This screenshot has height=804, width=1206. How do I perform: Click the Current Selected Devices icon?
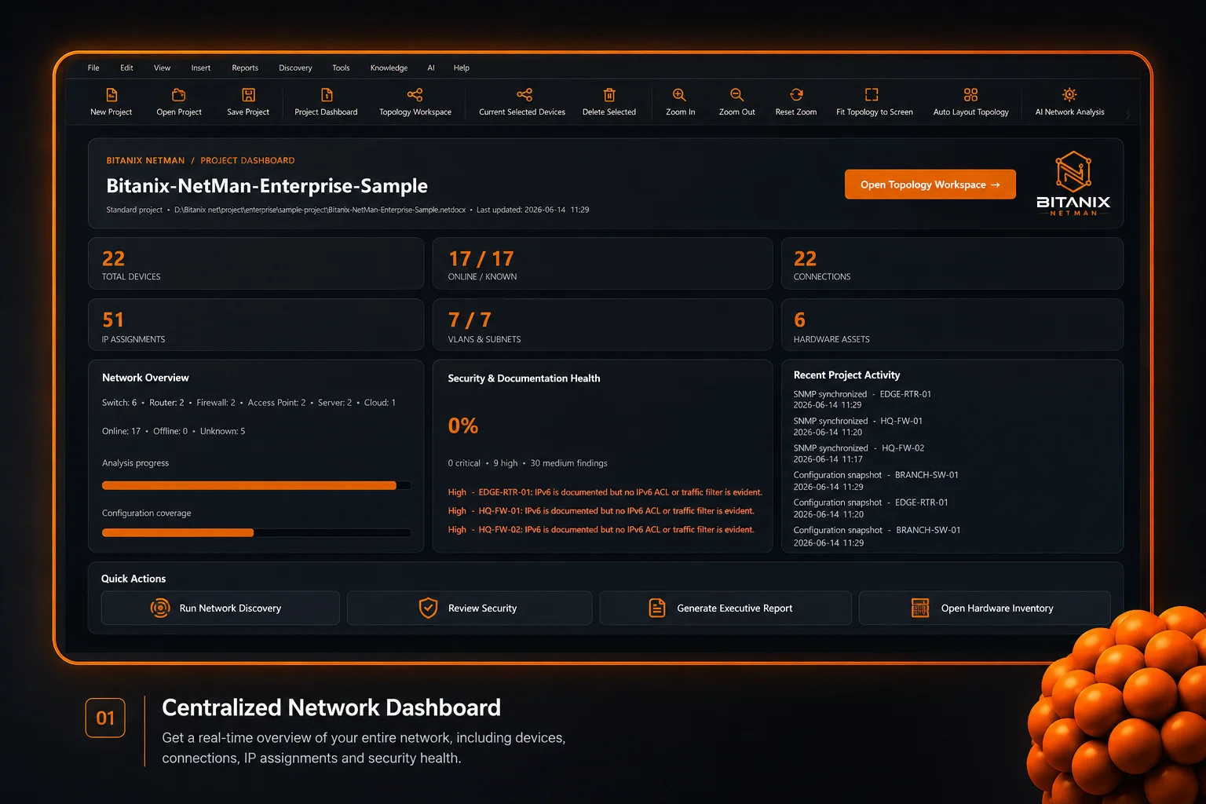524,95
